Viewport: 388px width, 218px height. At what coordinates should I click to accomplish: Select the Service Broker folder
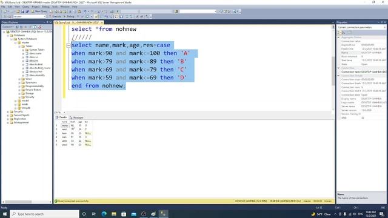[33, 90]
